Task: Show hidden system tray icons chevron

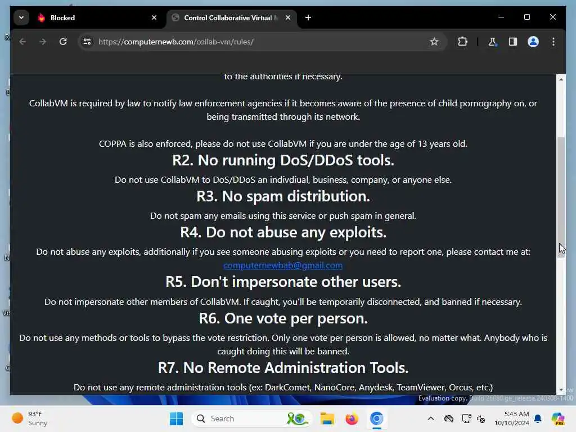Action: tap(431, 418)
